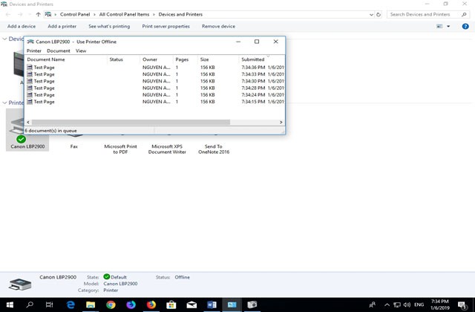Click the scroll right arrow in the queue

[281, 122]
